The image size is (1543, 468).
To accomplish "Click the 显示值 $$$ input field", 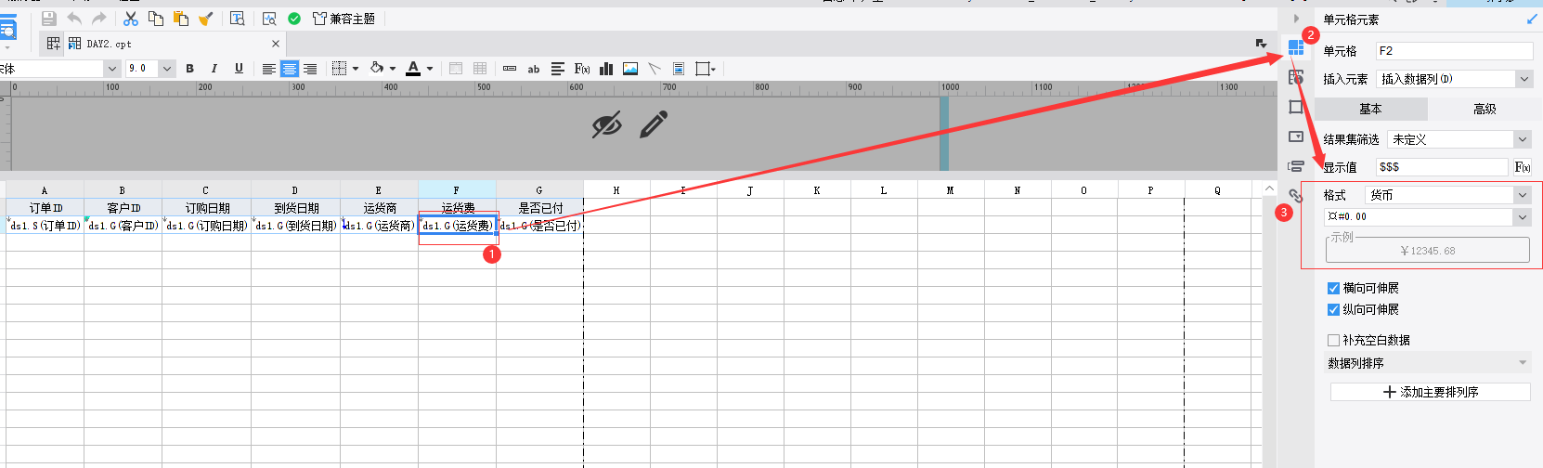I will tap(1442, 167).
